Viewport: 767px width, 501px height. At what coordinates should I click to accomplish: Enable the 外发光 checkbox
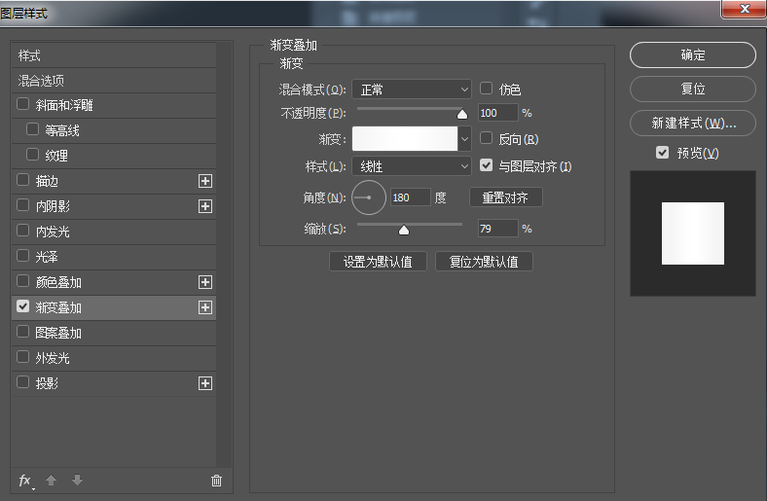[22, 357]
